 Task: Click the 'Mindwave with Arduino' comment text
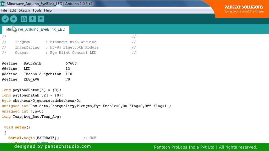(73, 42)
